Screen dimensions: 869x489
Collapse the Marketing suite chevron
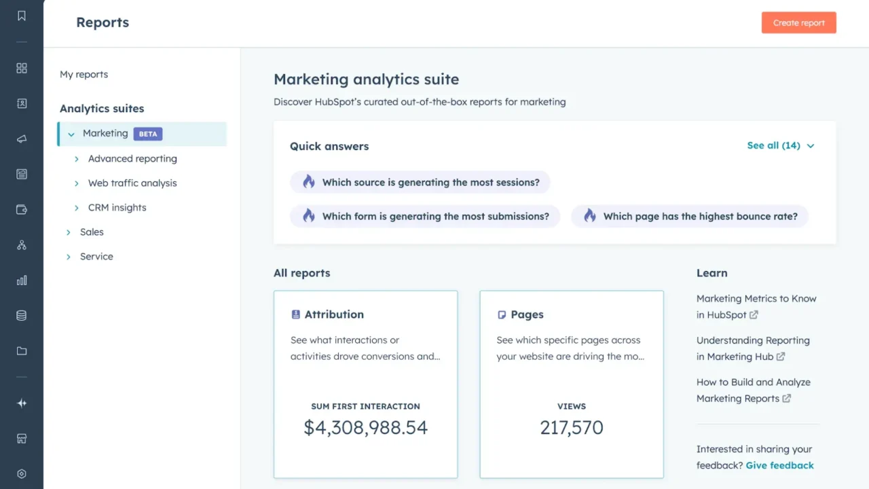click(71, 134)
